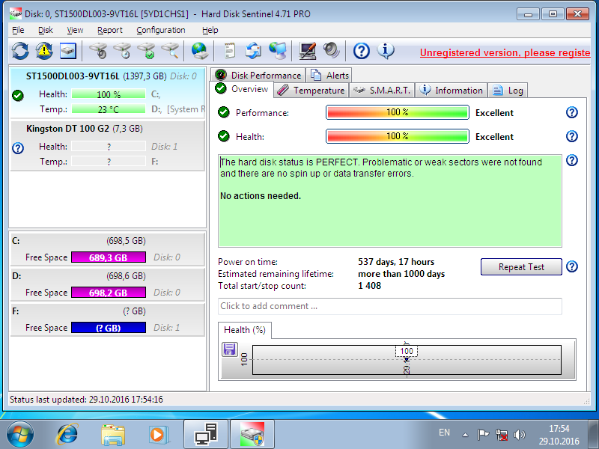Click the C: partition free space bar
Image resolution: width=599 pixels, height=449 pixels.
109,257
